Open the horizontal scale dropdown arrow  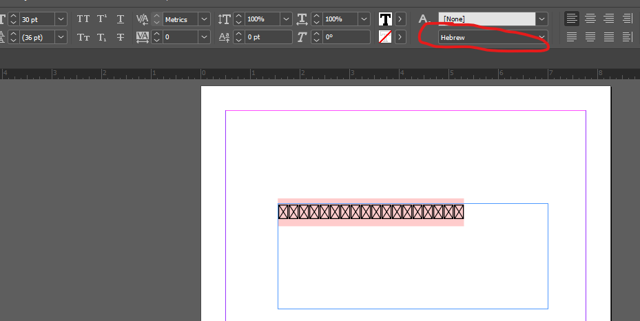click(364, 19)
